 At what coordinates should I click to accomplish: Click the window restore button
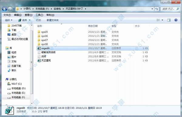click(x=169, y=2)
